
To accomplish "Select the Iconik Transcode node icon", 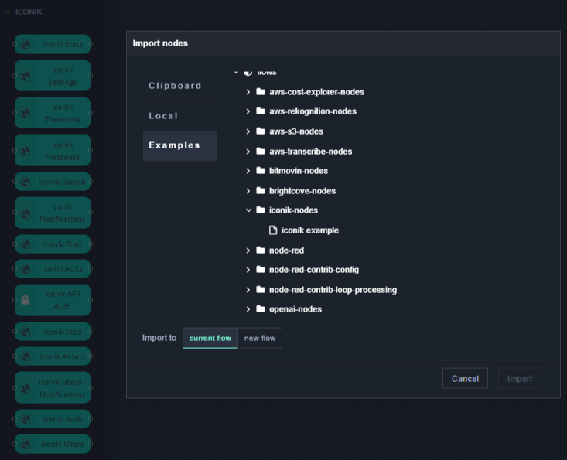I will 25,113.
